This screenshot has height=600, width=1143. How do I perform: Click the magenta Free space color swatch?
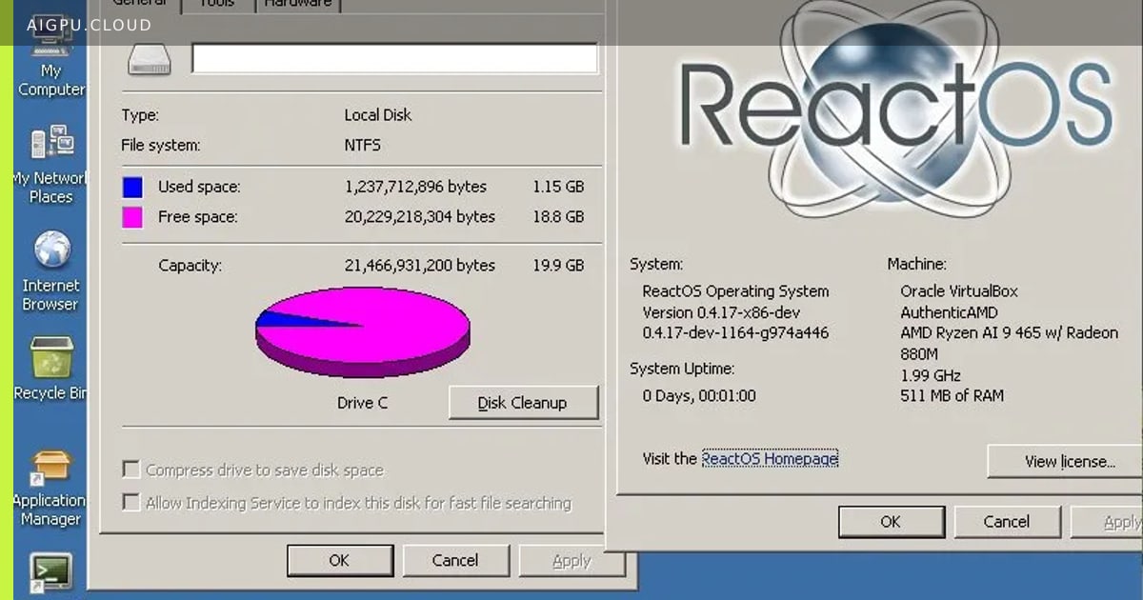[132, 217]
